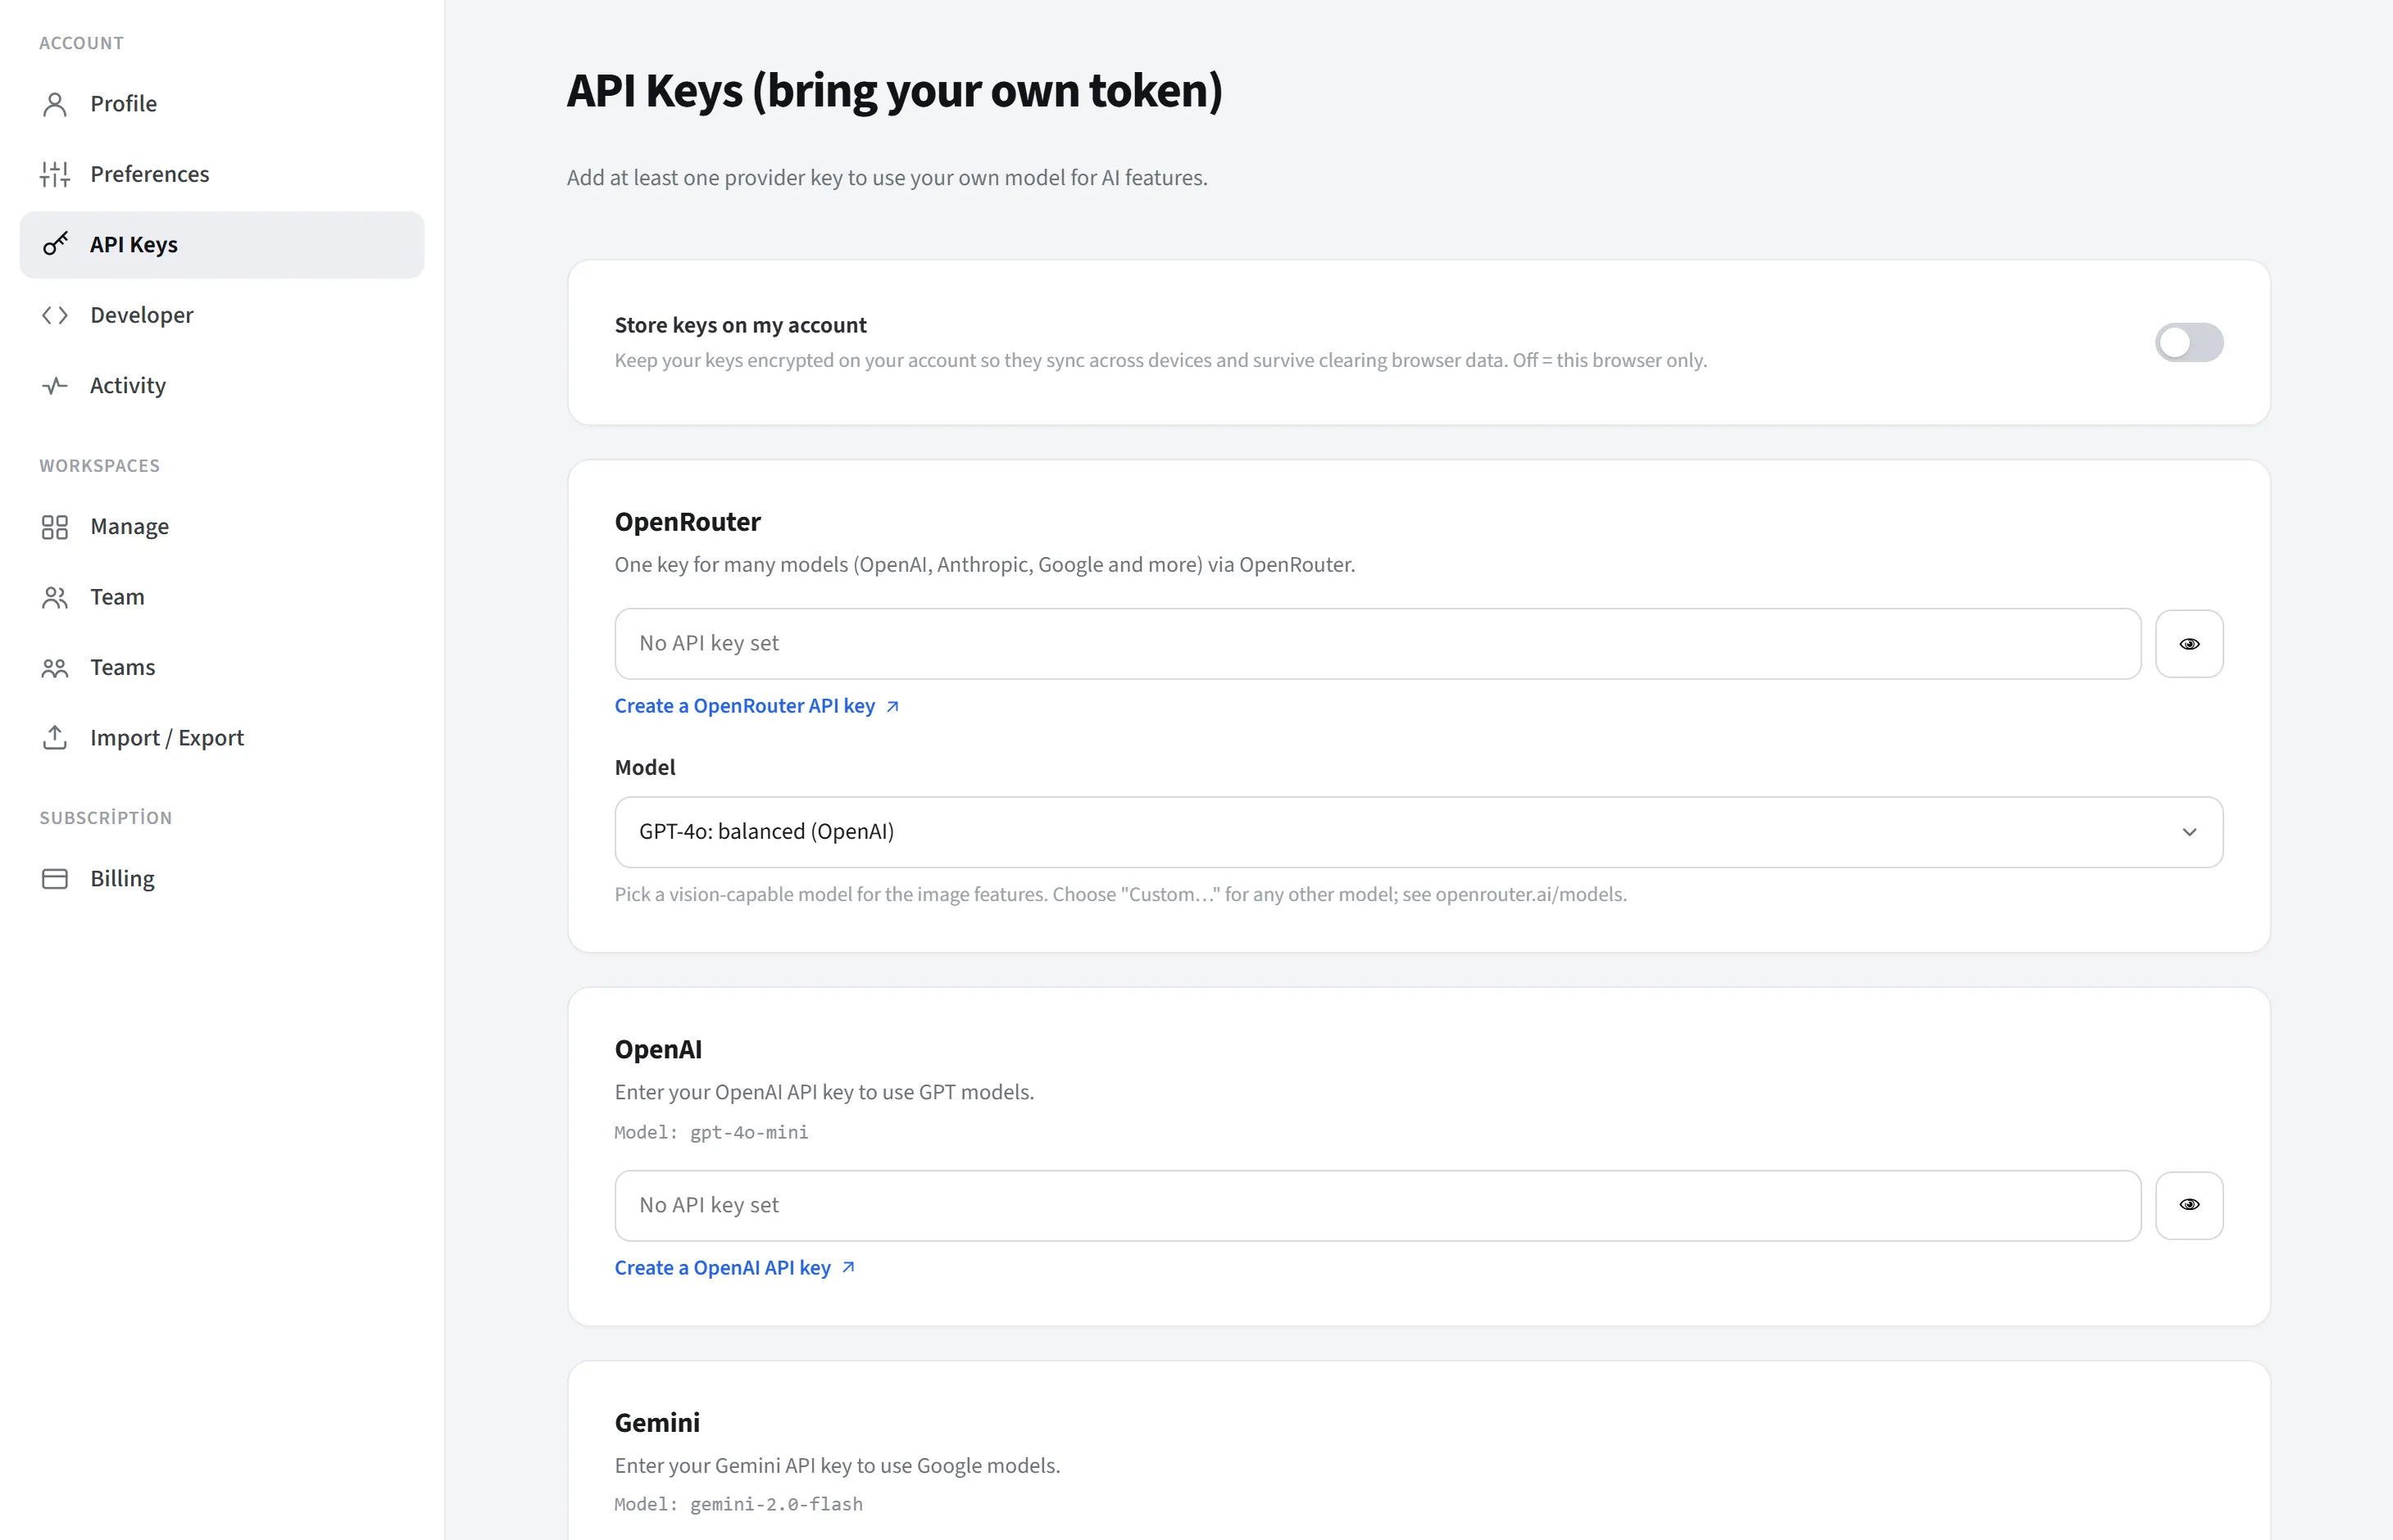Click the 'Store keys on my account' label

point(740,325)
